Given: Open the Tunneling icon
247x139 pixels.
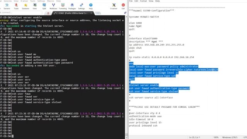Looking at the screenshot, I should click(63, 7).
